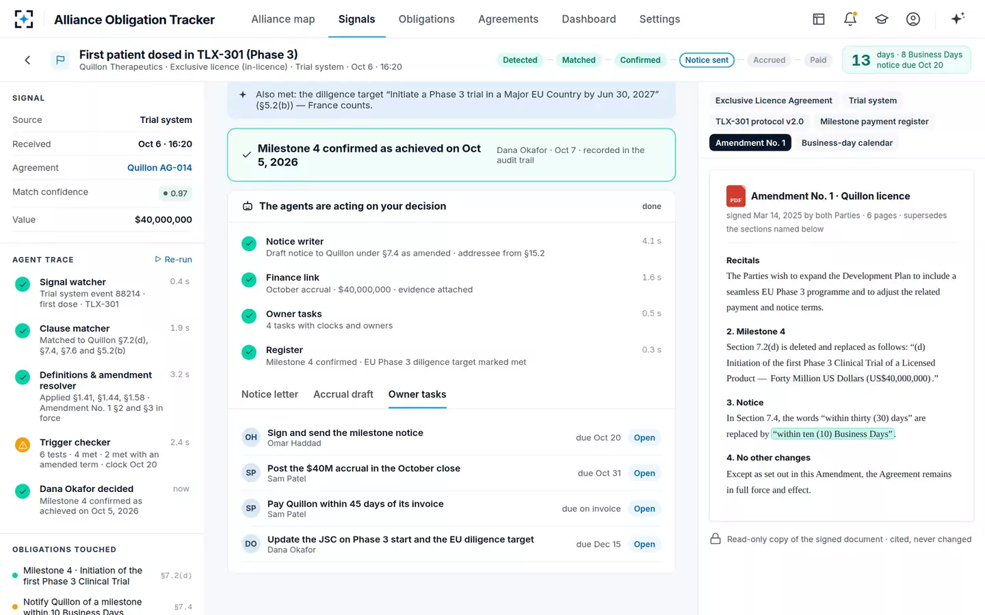Select the Signals navigation tab
The height and width of the screenshot is (615, 985).
point(356,19)
